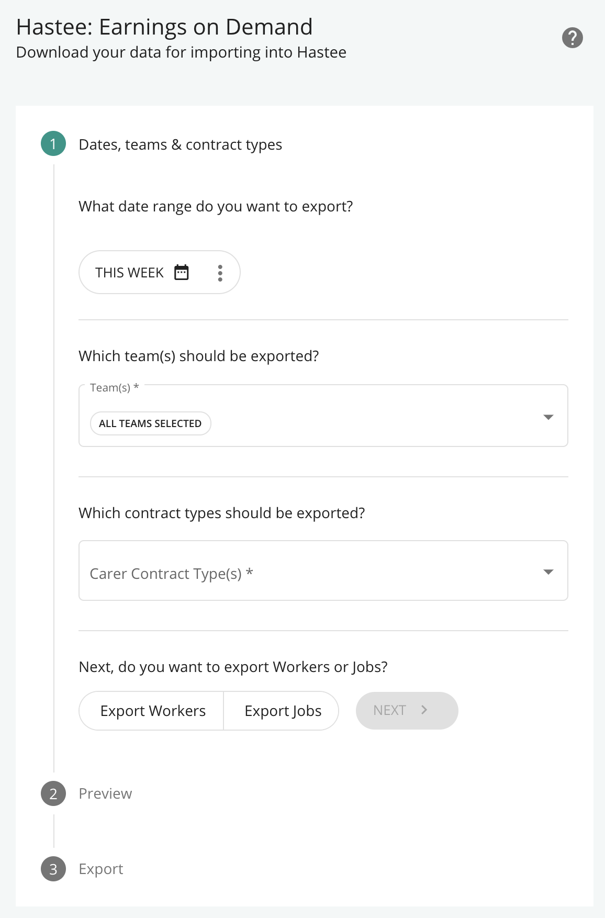
Task: Click the Team(s) selection field
Action: (323, 416)
